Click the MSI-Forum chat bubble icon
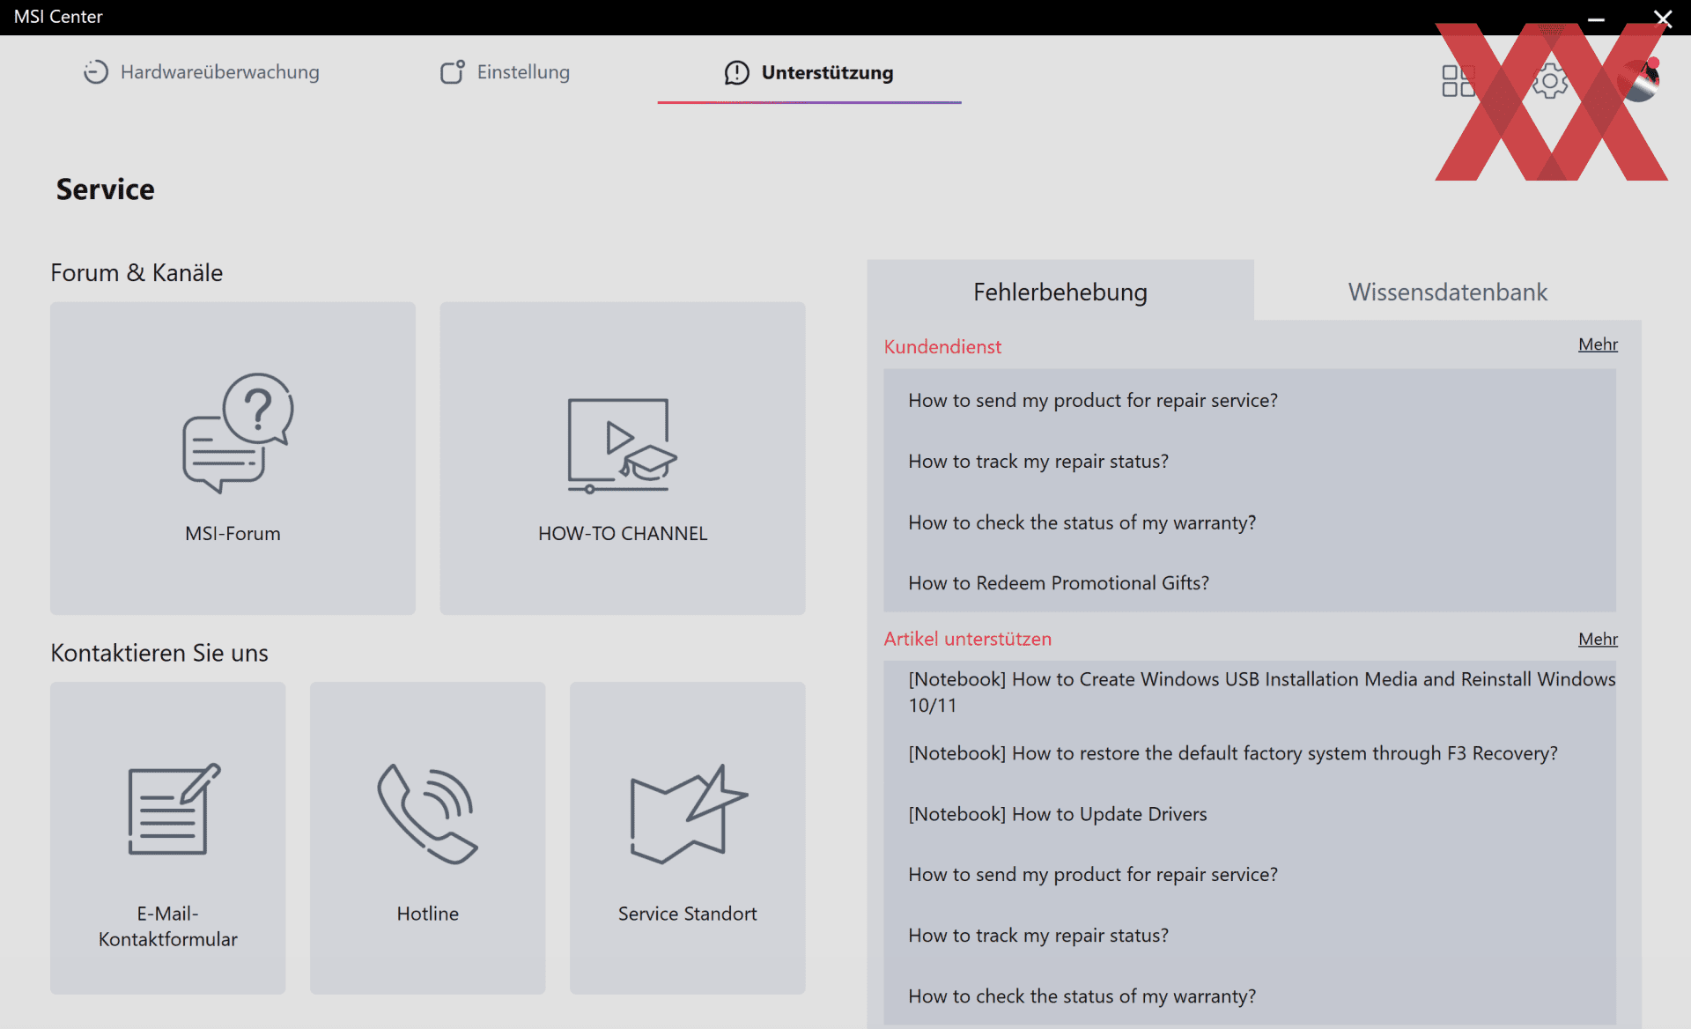This screenshot has width=1691, height=1029. coord(238,433)
